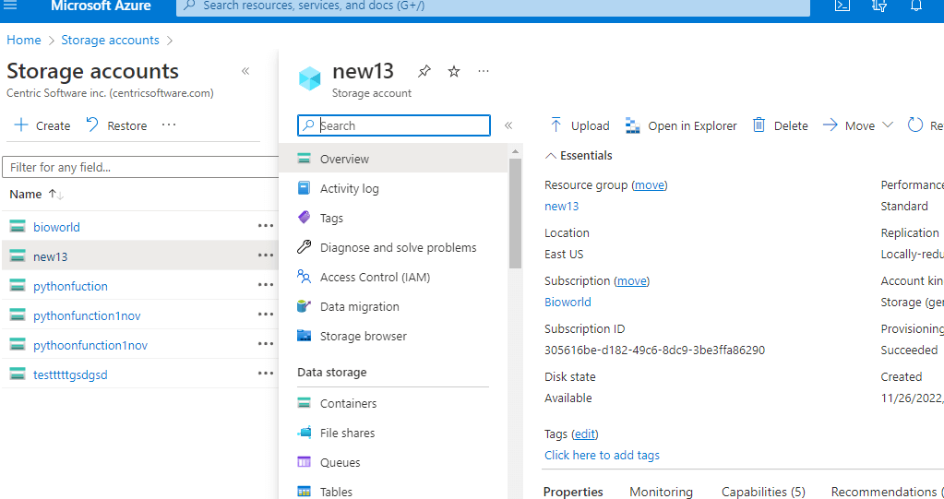Open the ellipsis menu for pythonfuction
Viewport: 944px width, 499px height.
tap(266, 285)
